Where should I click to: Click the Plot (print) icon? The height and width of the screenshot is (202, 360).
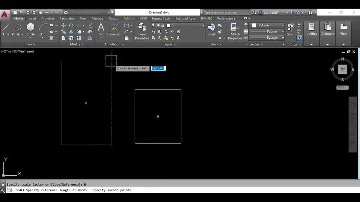(40, 12)
